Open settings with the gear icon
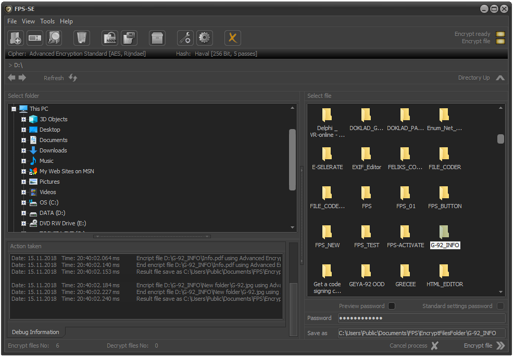This screenshot has height=358, width=514. click(x=204, y=37)
